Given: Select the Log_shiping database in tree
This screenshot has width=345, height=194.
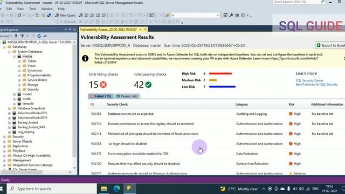Looking at the screenshot, I should [x=26, y=132].
